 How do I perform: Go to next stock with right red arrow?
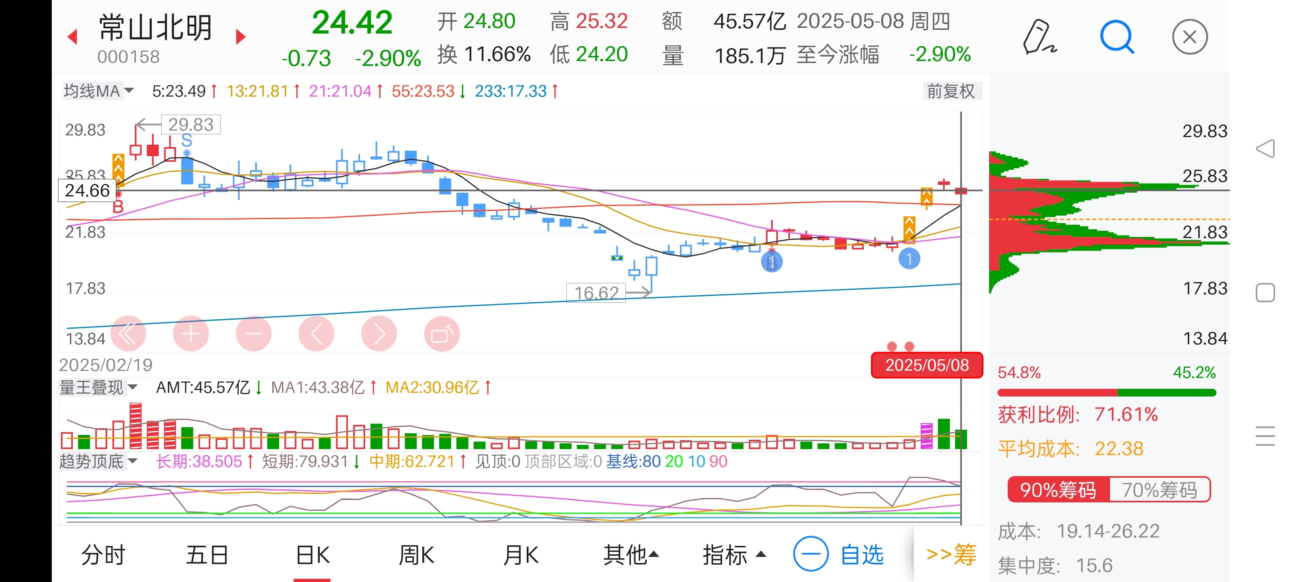tap(240, 36)
